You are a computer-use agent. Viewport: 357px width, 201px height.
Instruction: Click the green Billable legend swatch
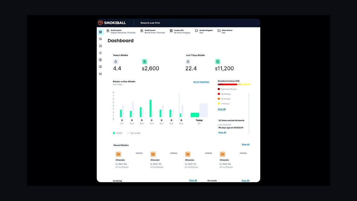point(114,133)
